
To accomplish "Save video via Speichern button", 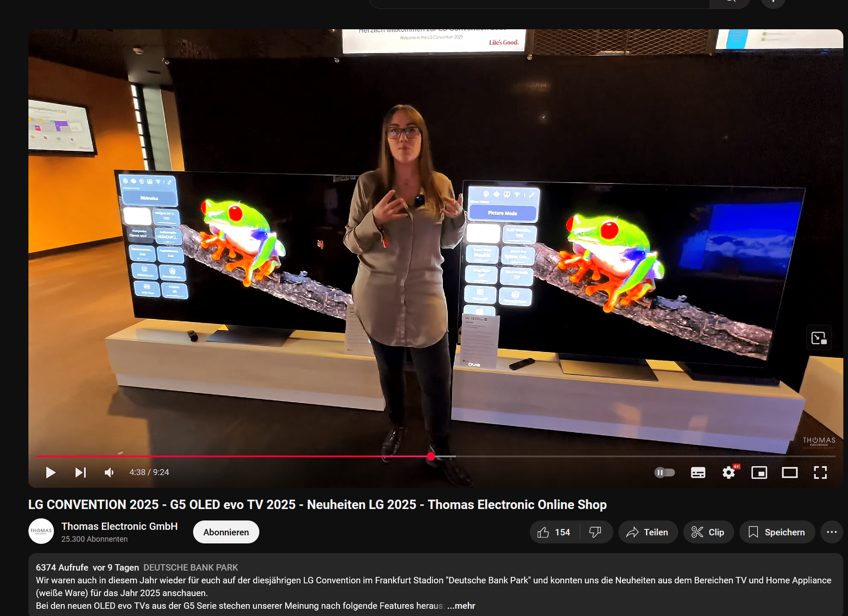I will (777, 532).
